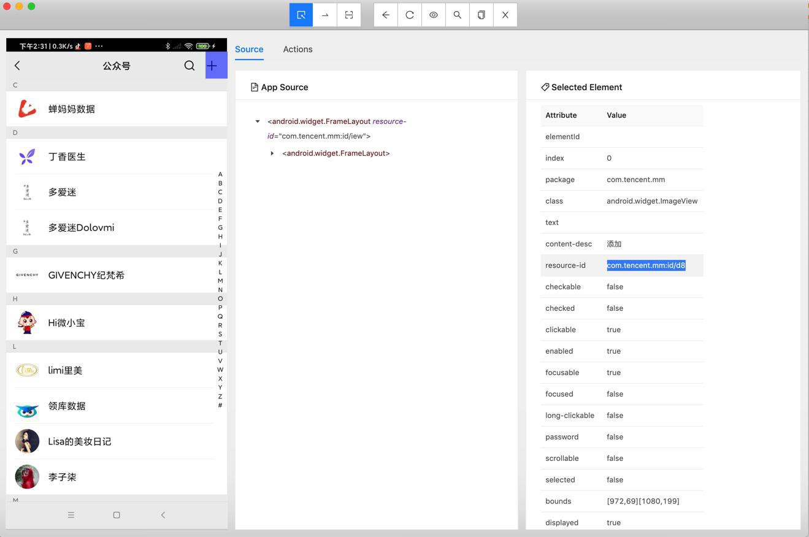Open the Search for element tool

[x=458, y=15]
